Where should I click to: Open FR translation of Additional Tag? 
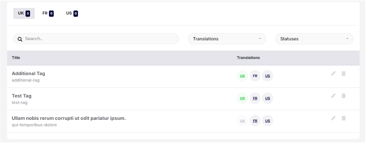point(255,76)
